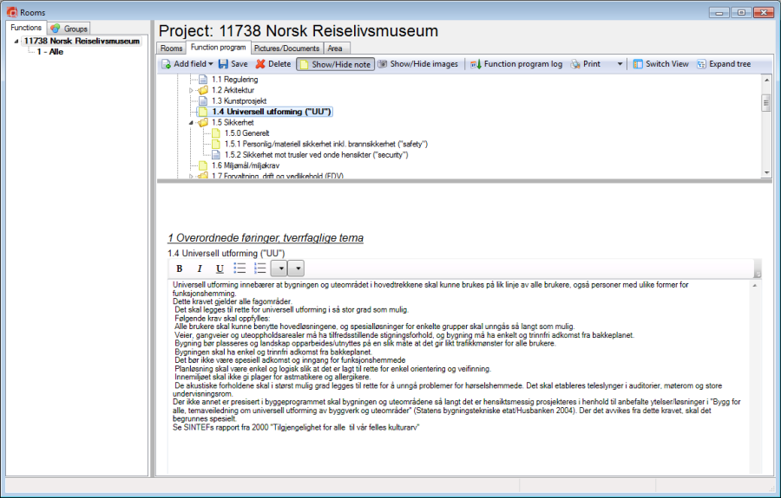Viewport: 781px width, 498px height.
Task: Click the 1.5 Sikkerhet folder icon
Action: [x=202, y=123]
